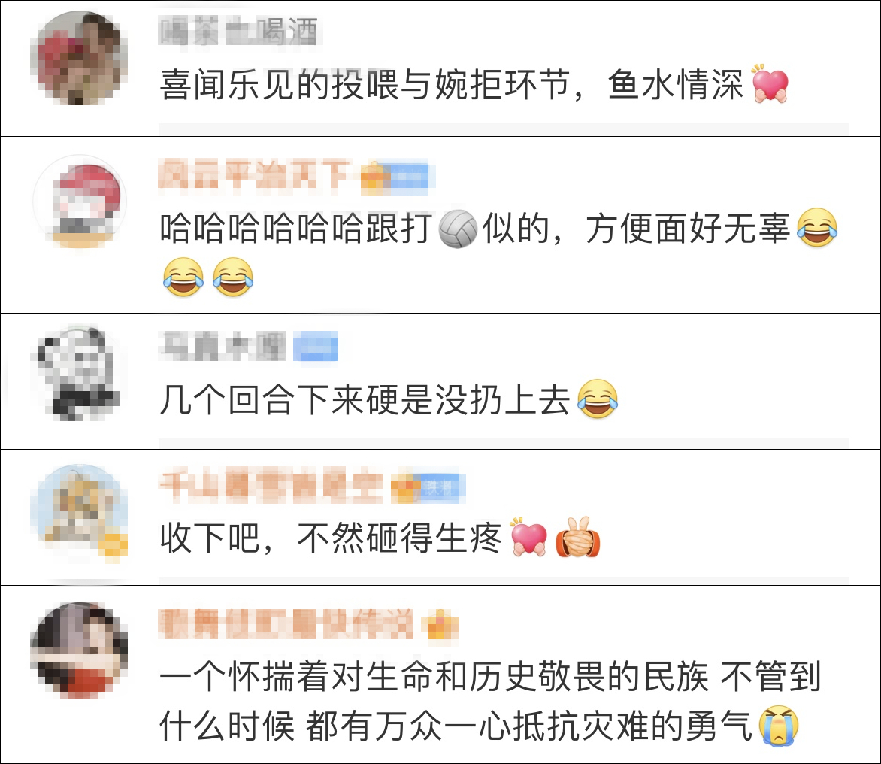Open the fourth commenter's avatar with badge
881x764 pixels.
click(x=80, y=513)
